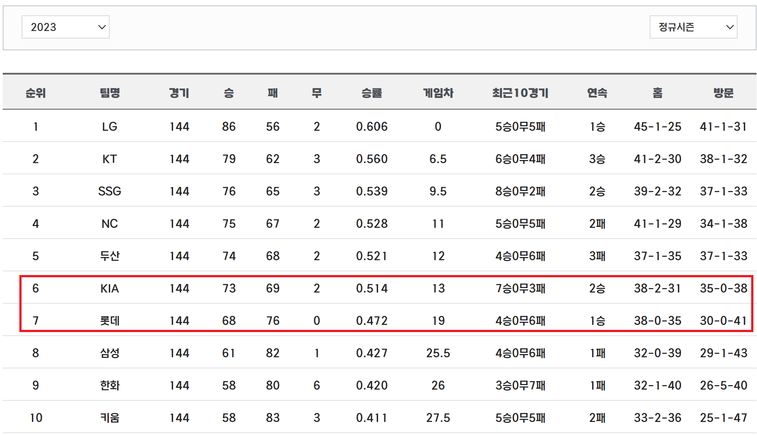The width and height of the screenshot is (757, 435).
Task: Click KIA's home record 38-2-31
Action: click(658, 289)
